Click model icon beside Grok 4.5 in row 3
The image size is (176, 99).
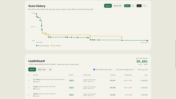34,96
